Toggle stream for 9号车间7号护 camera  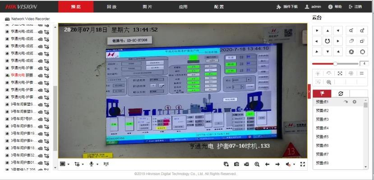tap(46, 119)
